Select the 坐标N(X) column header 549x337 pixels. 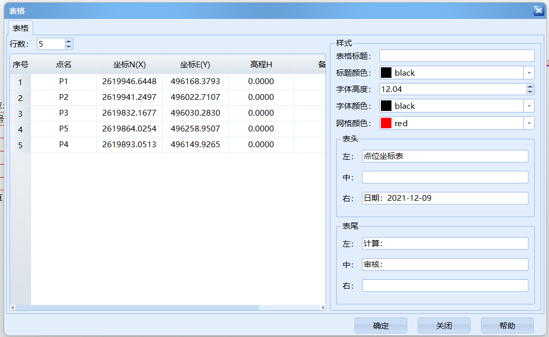point(129,65)
